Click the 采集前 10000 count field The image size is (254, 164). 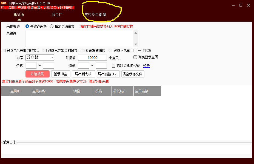click(x=93, y=58)
